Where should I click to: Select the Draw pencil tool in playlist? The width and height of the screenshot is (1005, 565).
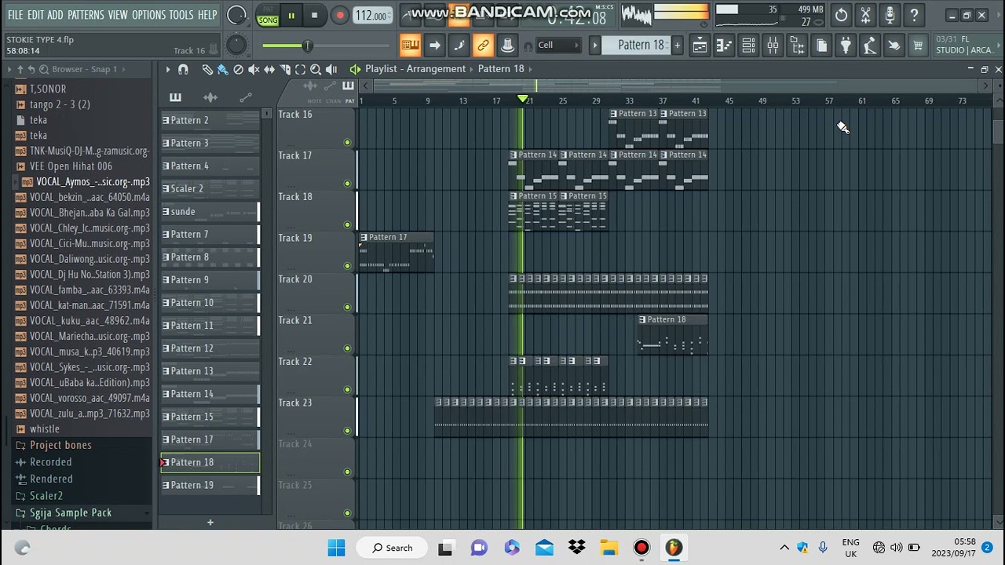point(207,69)
